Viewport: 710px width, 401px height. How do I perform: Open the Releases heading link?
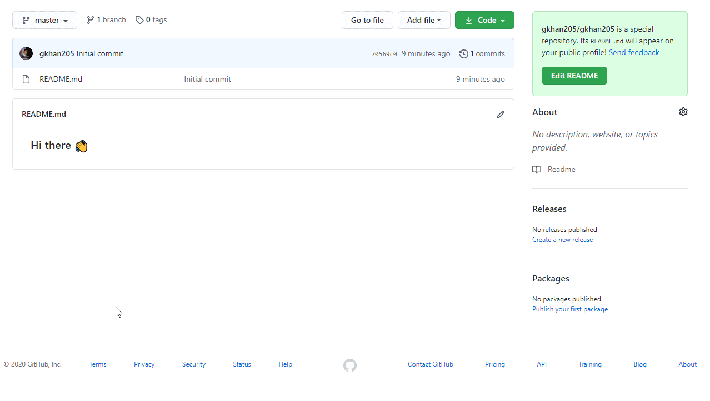click(x=549, y=209)
